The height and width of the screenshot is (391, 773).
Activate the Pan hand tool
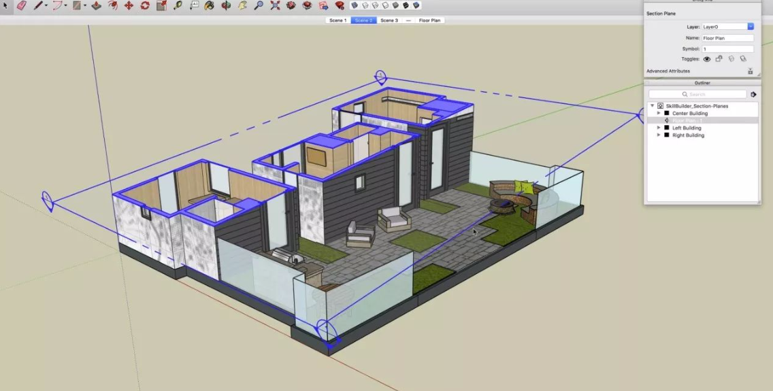click(x=242, y=5)
